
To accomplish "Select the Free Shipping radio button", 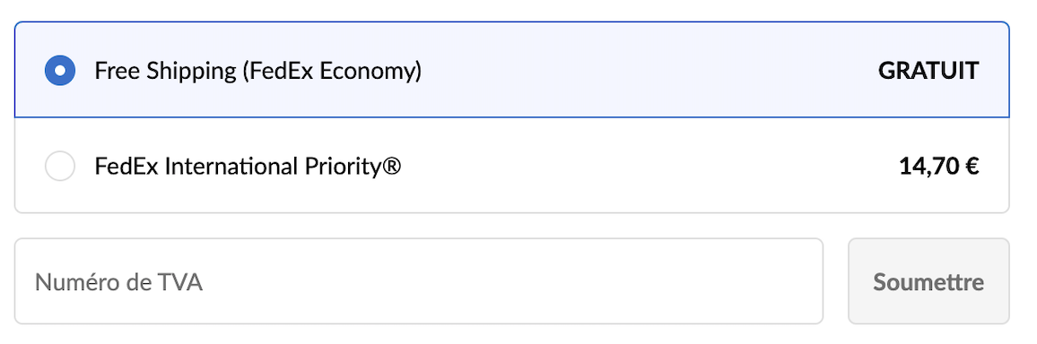I will pos(59,70).
